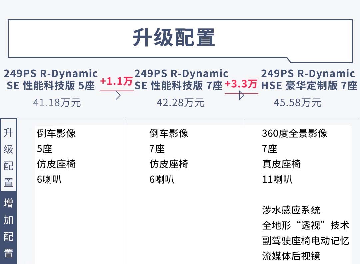Open the SE 性能科技版 5座 model
This screenshot has height=264, width=360.
51,79
